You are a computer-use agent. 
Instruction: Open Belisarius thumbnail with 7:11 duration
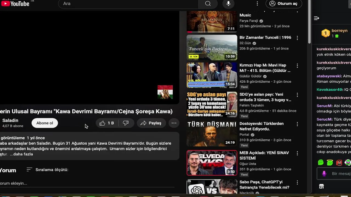212,22
